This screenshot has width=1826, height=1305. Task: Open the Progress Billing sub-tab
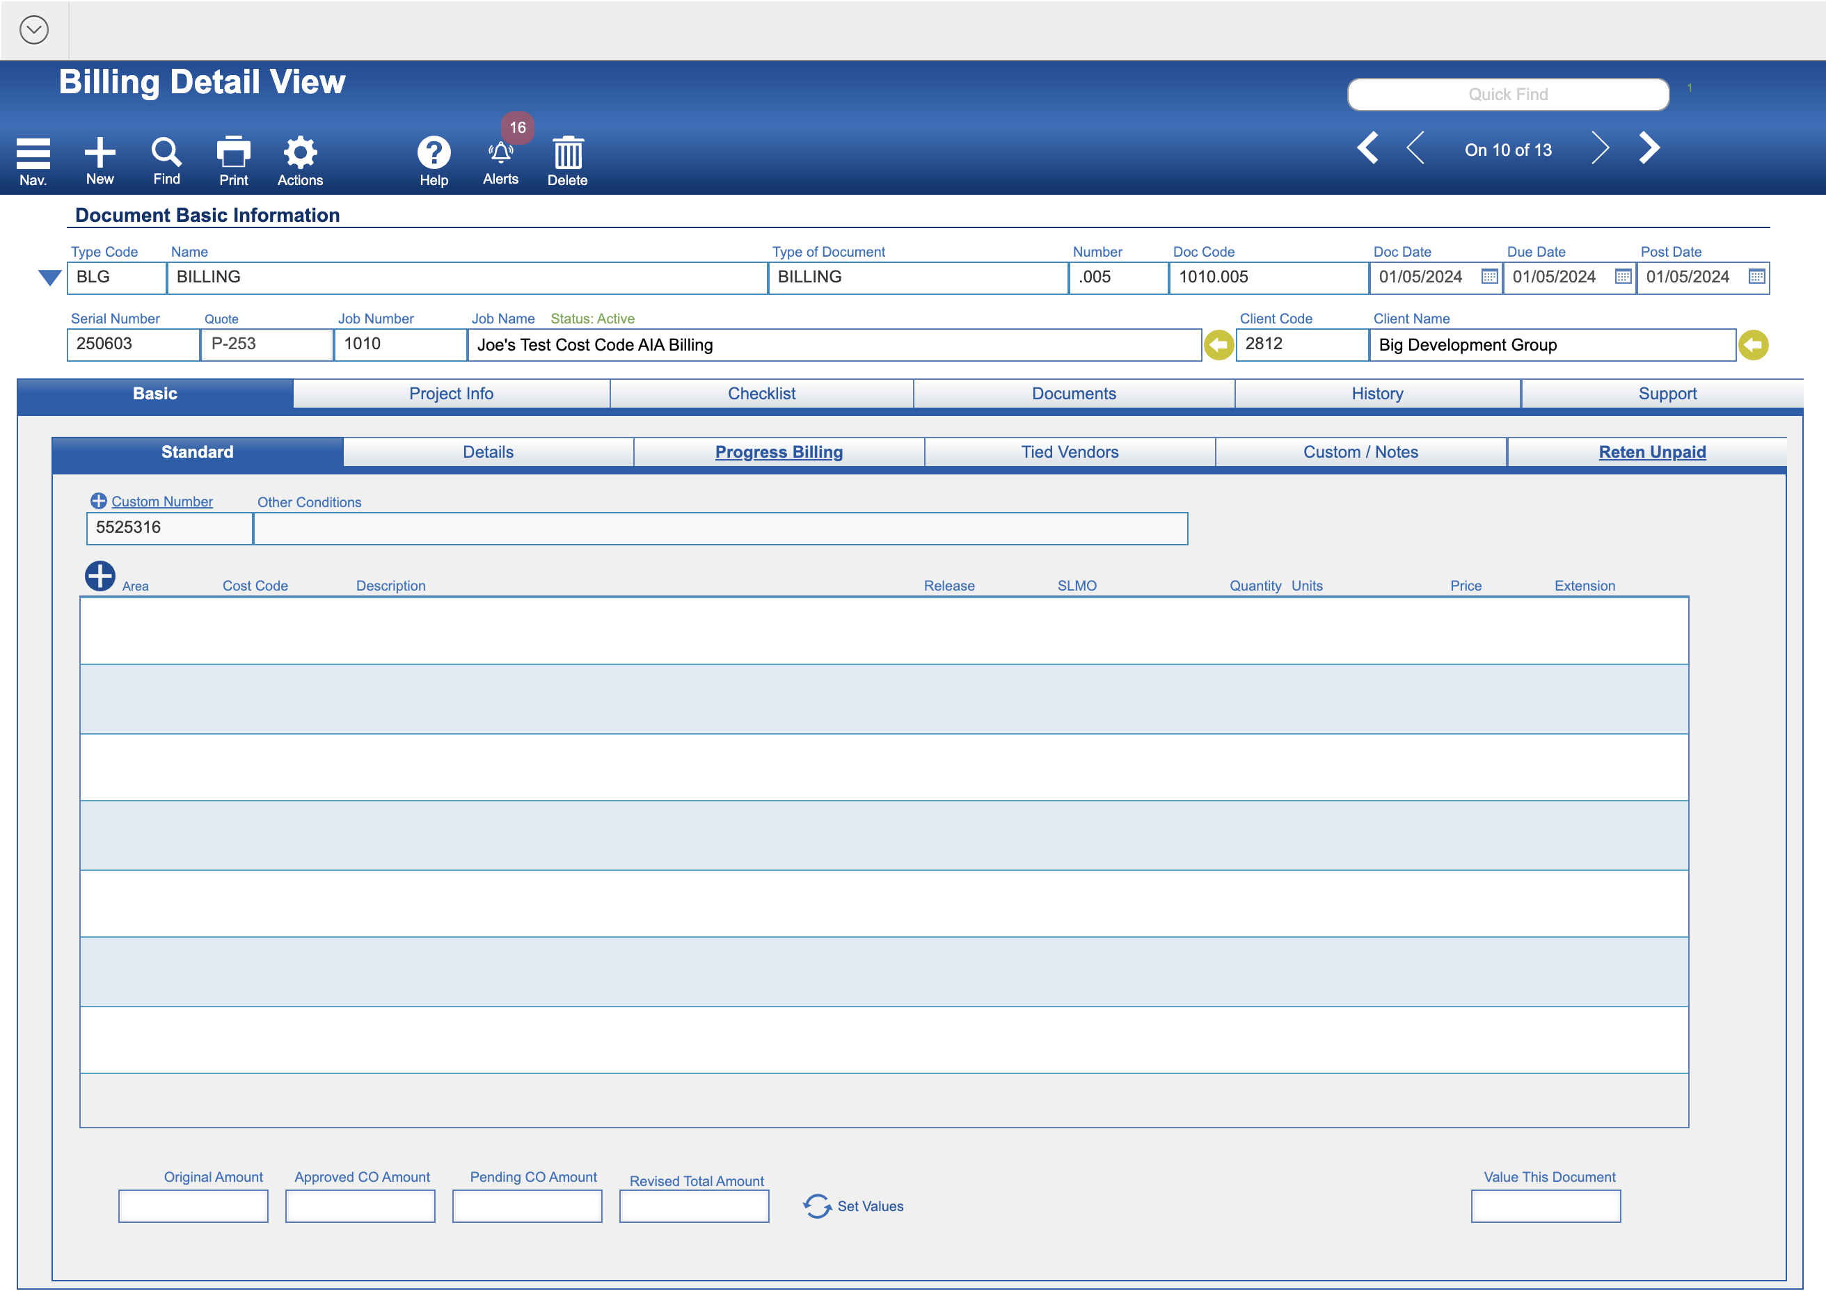[779, 451]
